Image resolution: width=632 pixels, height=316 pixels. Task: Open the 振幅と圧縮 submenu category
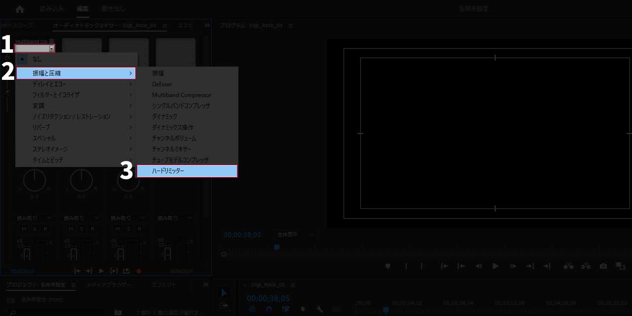[76, 73]
